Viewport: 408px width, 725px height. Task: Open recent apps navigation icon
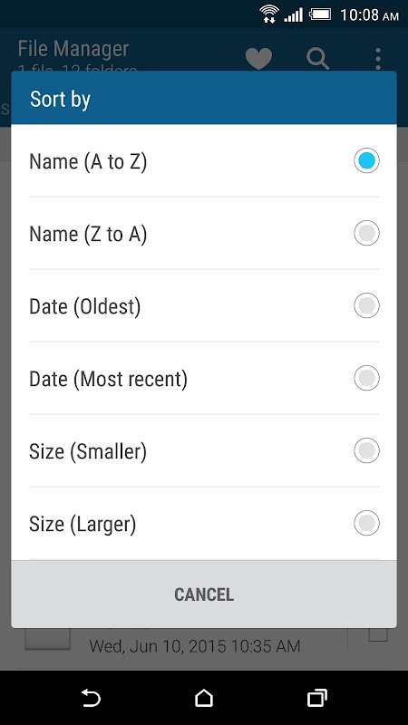click(316, 697)
